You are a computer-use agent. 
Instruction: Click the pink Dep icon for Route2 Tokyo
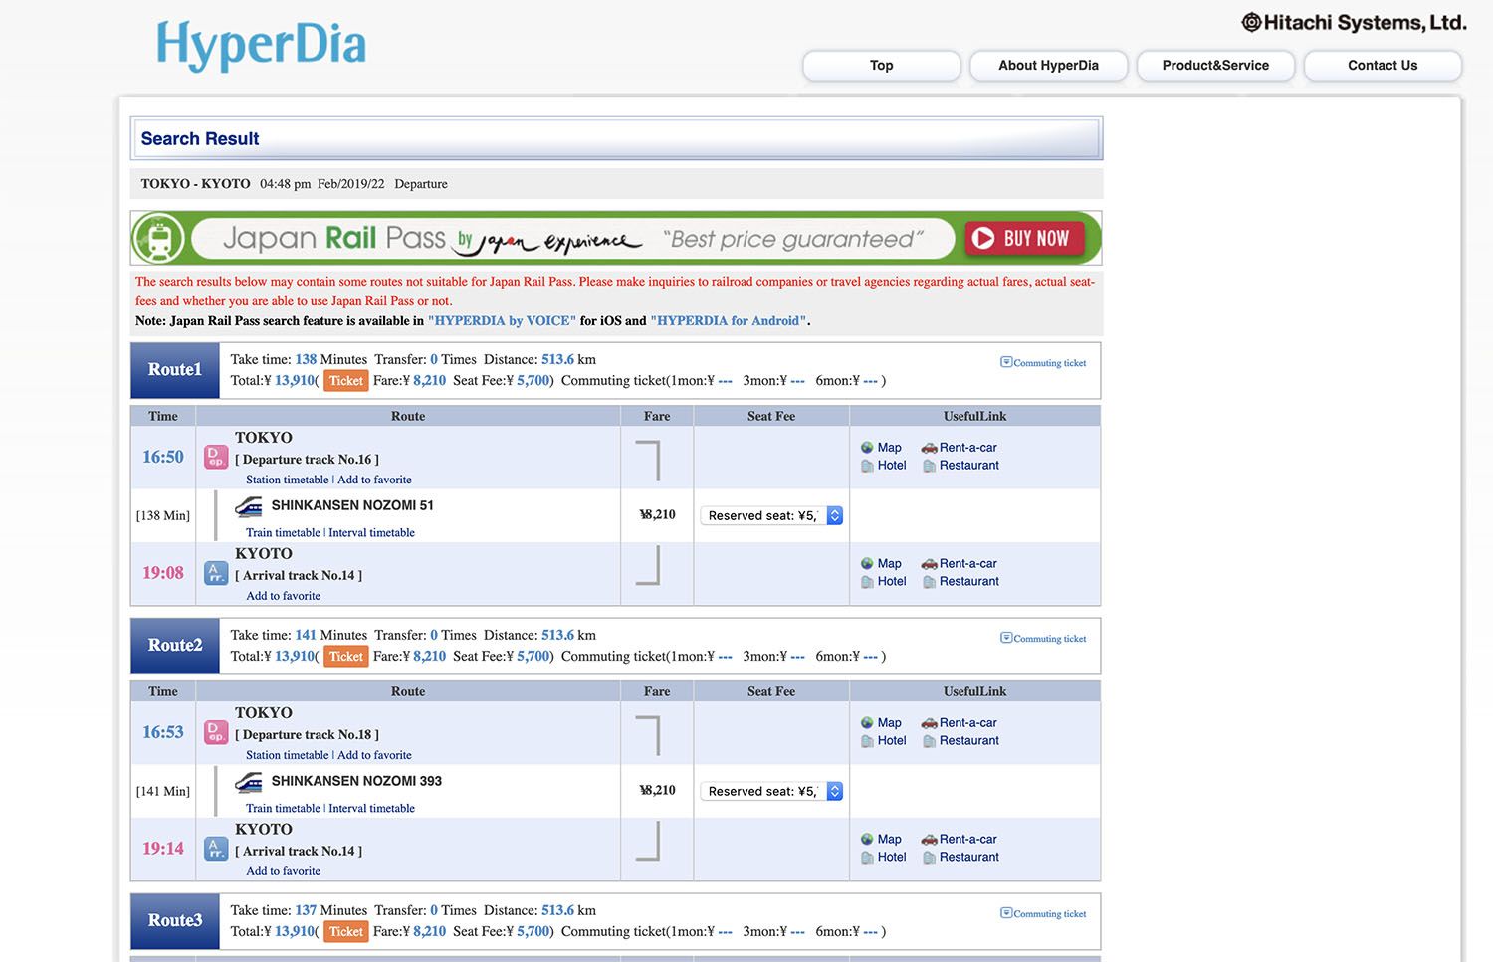click(215, 733)
